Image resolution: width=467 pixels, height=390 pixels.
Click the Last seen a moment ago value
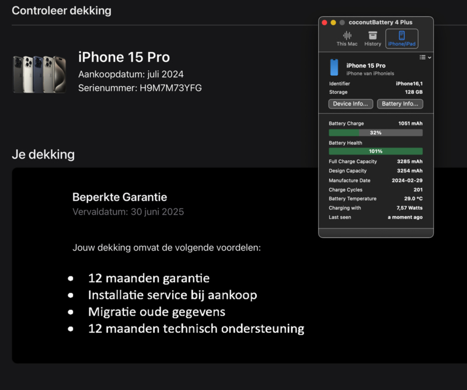[405, 217]
